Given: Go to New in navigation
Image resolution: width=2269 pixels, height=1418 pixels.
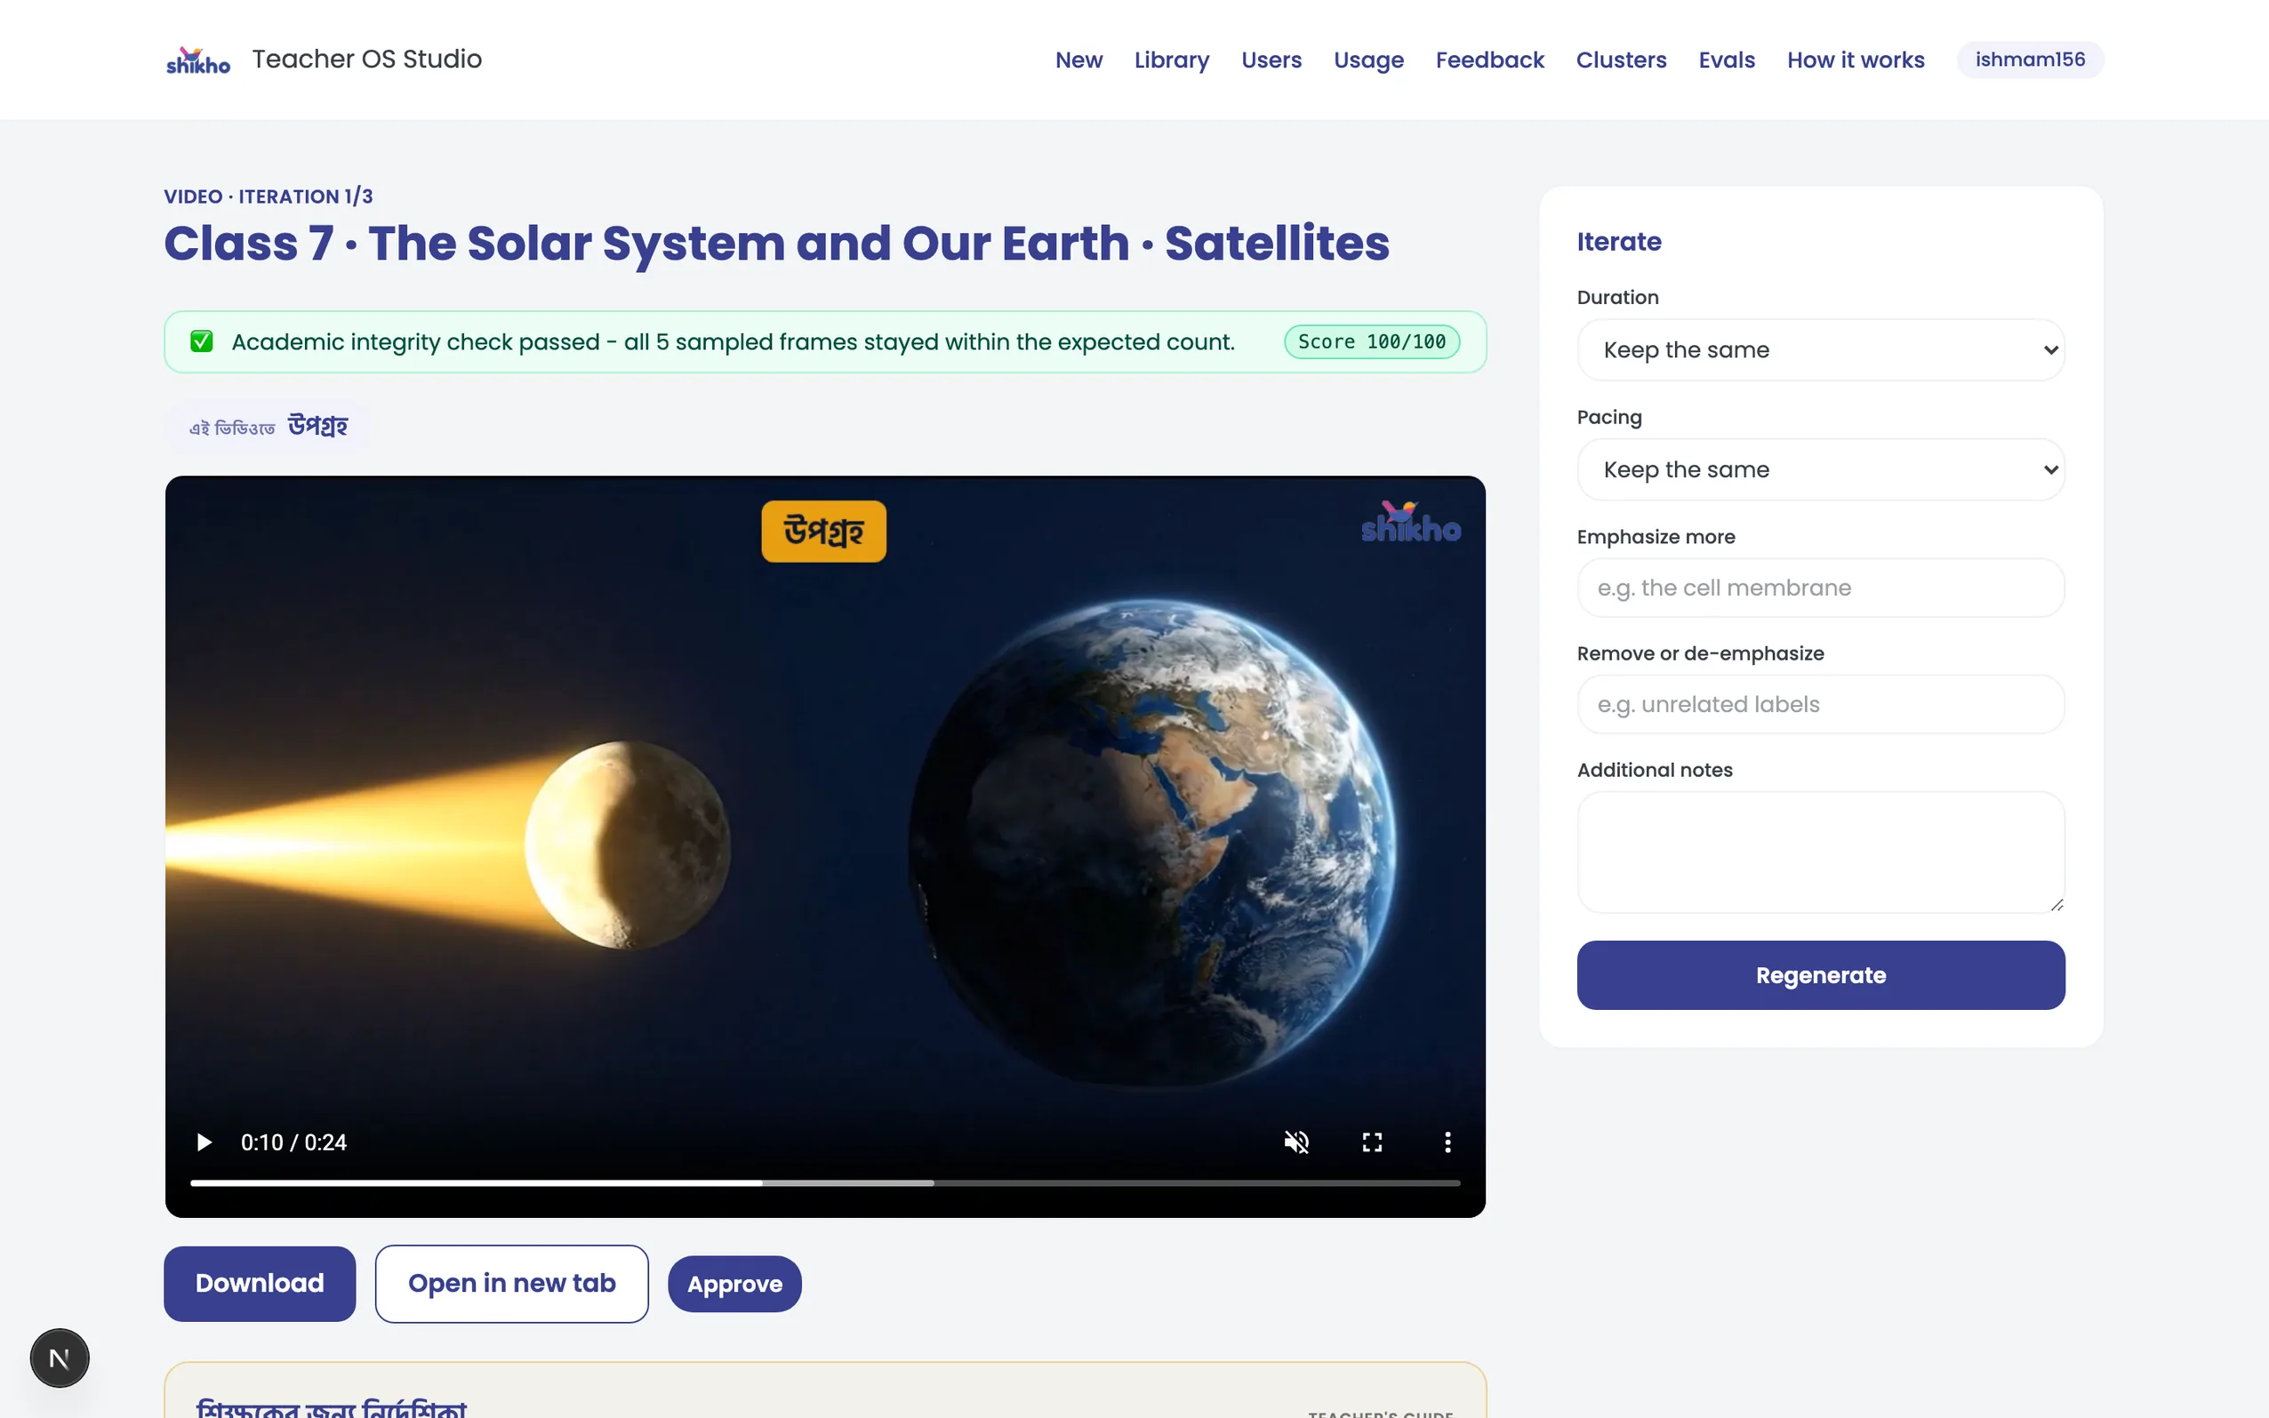Looking at the screenshot, I should click(1078, 60).
